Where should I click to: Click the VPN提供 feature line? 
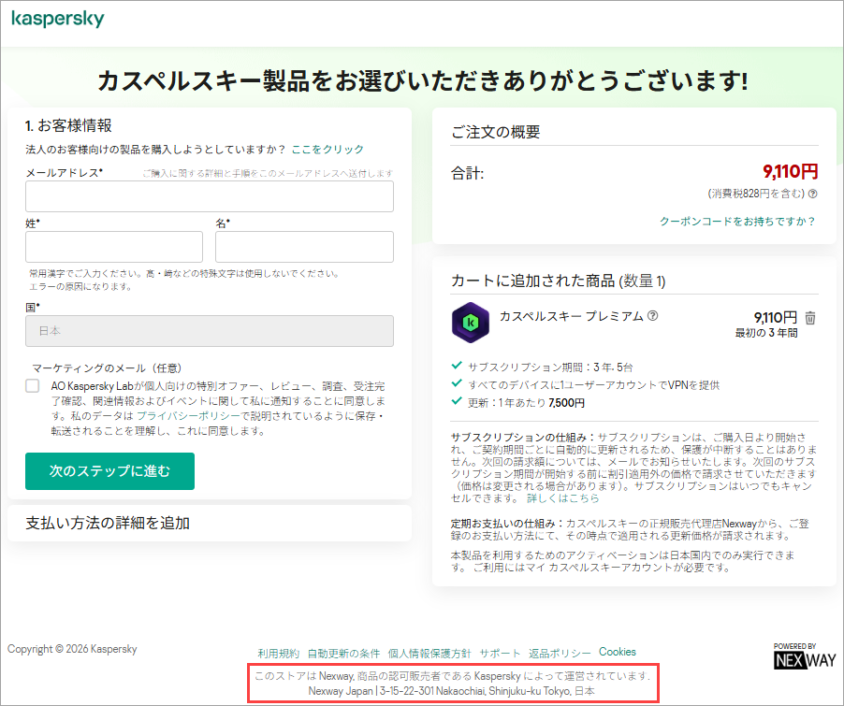tap(594, 384)
